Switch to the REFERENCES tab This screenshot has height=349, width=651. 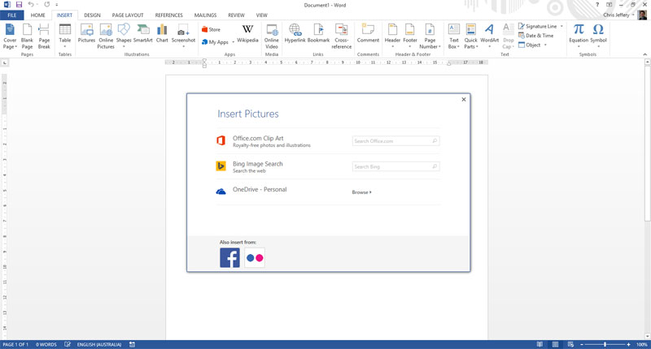(169, 15)
